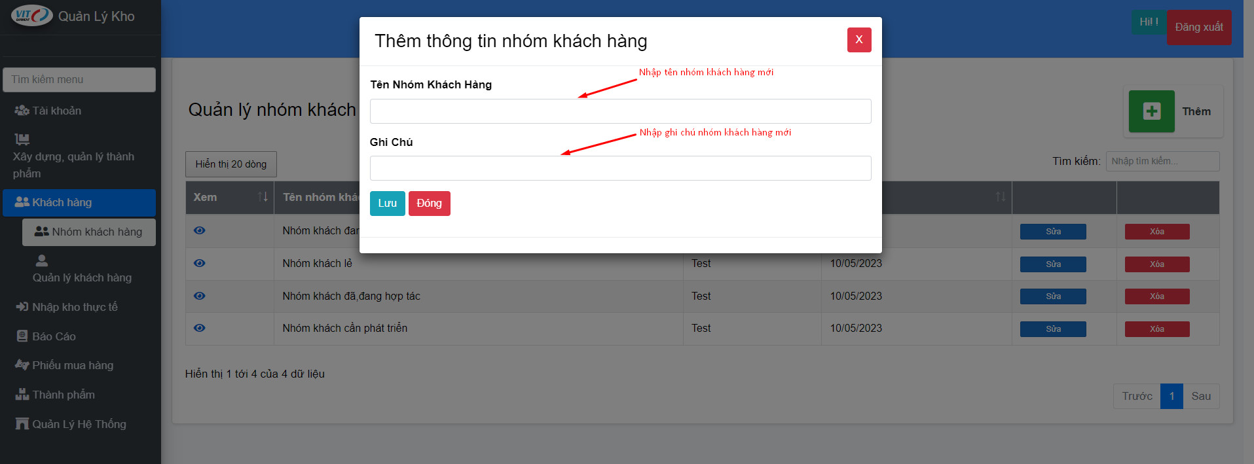
Task: Open the Hiển thị 20 dòng dropdown
Action: point(231,164)
